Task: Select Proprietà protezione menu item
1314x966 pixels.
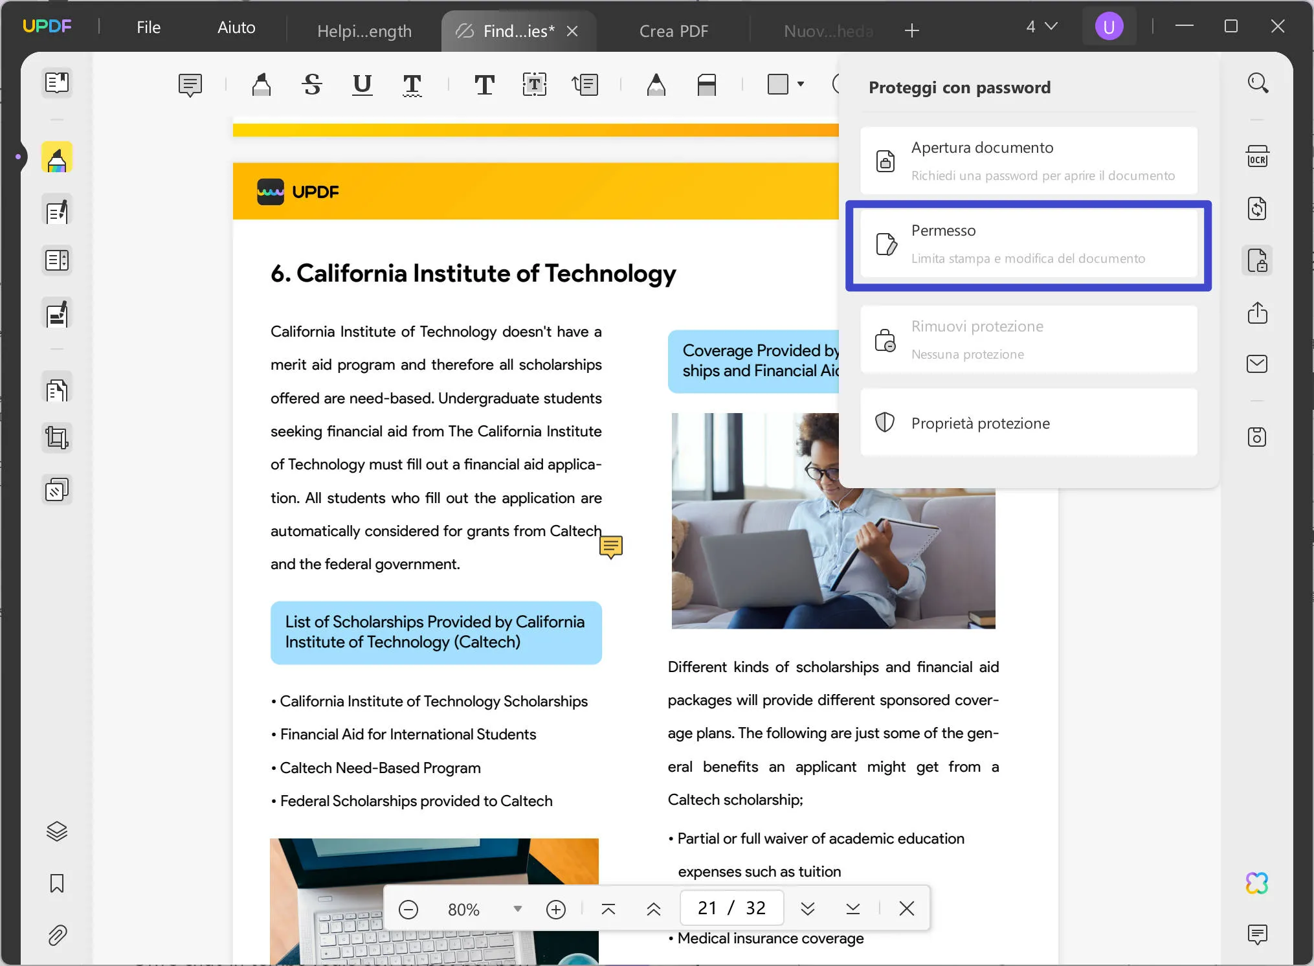Action: pyautogui.click(x=1027, y=422)
